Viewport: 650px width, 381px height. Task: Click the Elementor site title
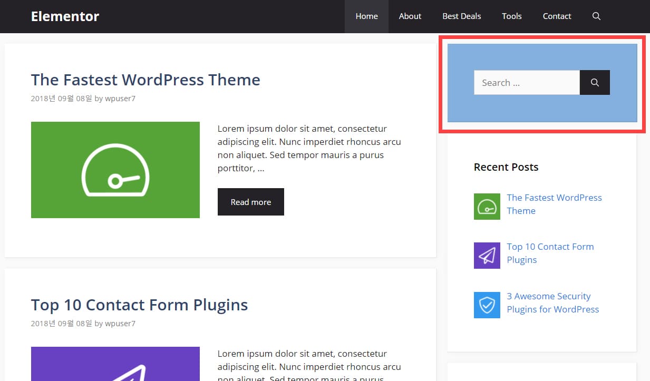pos(65,16)
